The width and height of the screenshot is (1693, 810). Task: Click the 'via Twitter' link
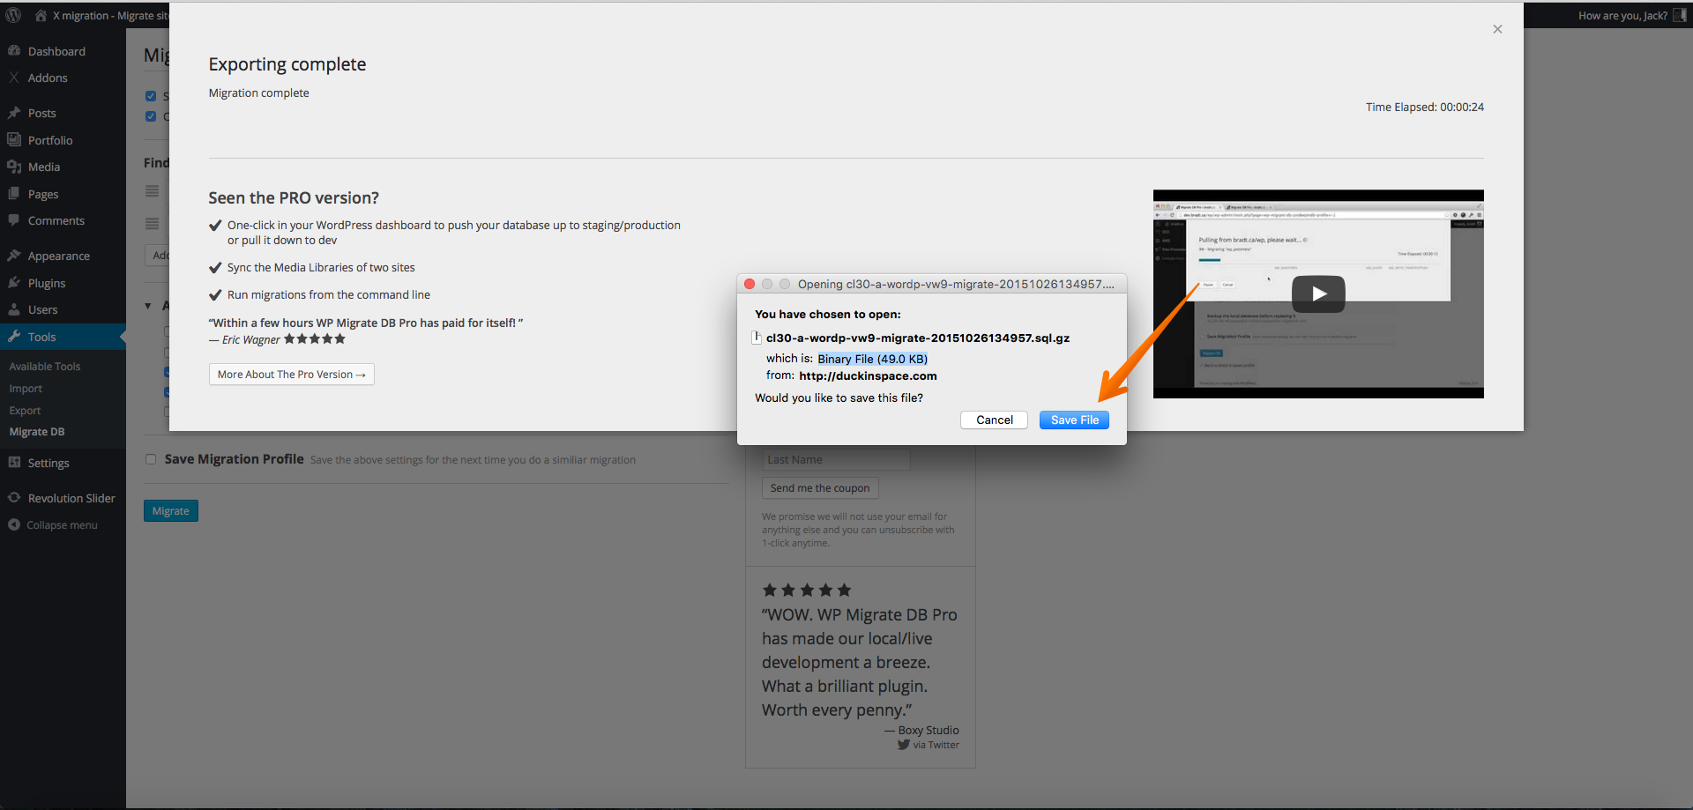point(936,745)
